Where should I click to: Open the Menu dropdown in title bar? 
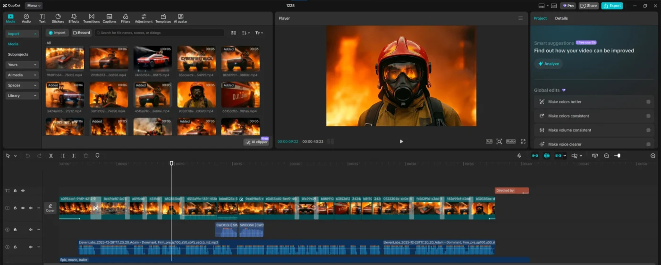click(x=33, y=6)
